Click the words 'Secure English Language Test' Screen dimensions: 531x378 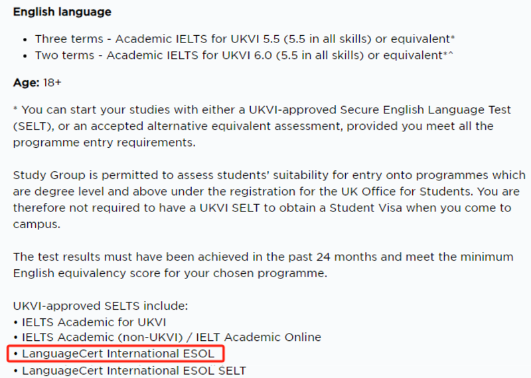(x=425, y=110)
